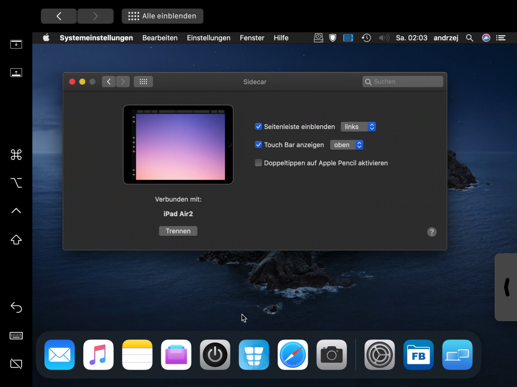This screenshot has height=387, width=517.
Task: Open Music app in the Dock
Action: [x=98, y=355]
